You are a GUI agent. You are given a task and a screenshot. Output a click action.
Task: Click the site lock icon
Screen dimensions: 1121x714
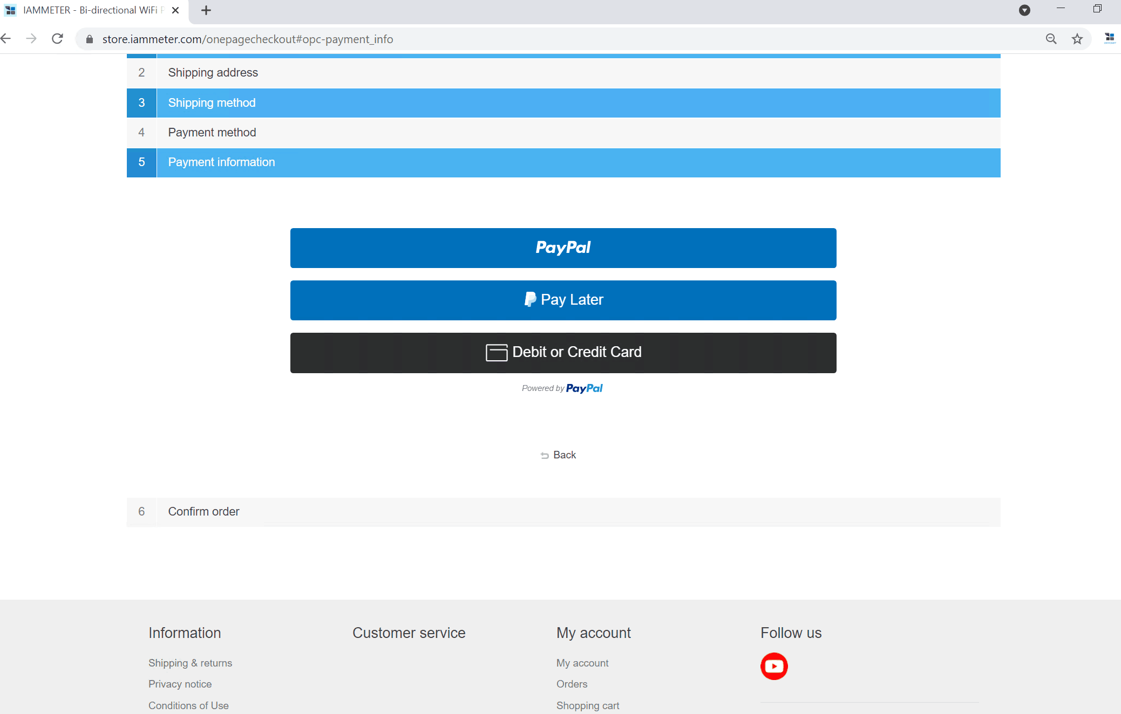[90, 39]
